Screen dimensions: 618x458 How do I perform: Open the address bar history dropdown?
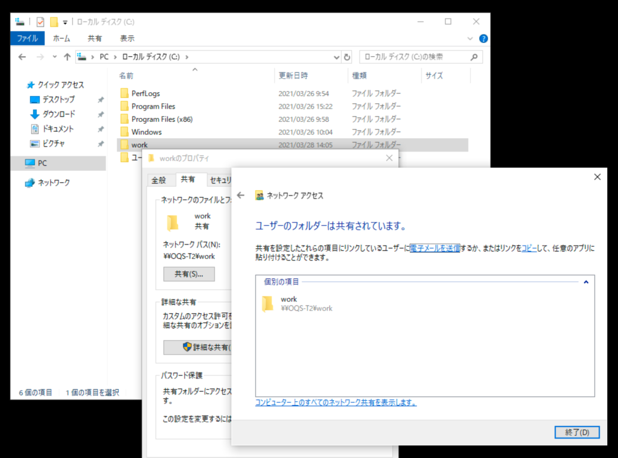point(337,57)
